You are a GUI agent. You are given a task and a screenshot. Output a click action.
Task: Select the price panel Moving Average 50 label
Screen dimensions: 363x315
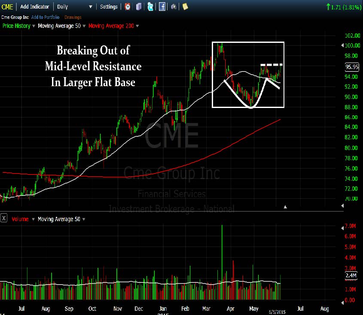(59, 26)
